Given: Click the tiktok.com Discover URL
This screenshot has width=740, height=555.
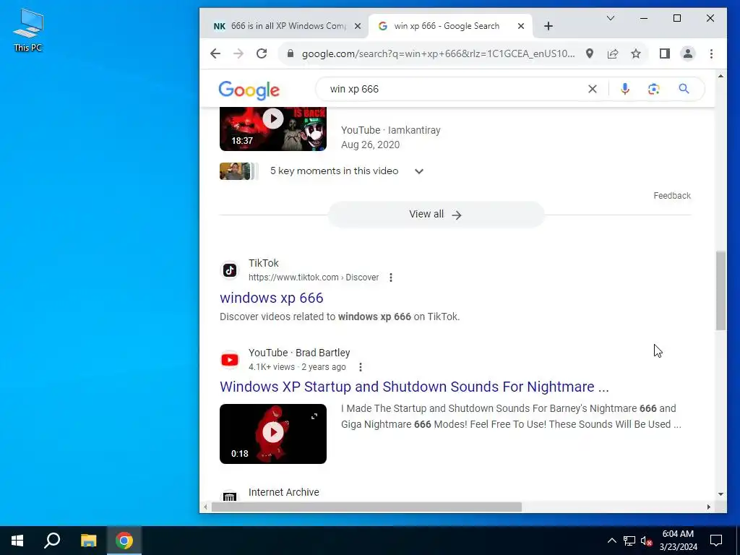Looking at the screenshot, I should click(314, 277).
